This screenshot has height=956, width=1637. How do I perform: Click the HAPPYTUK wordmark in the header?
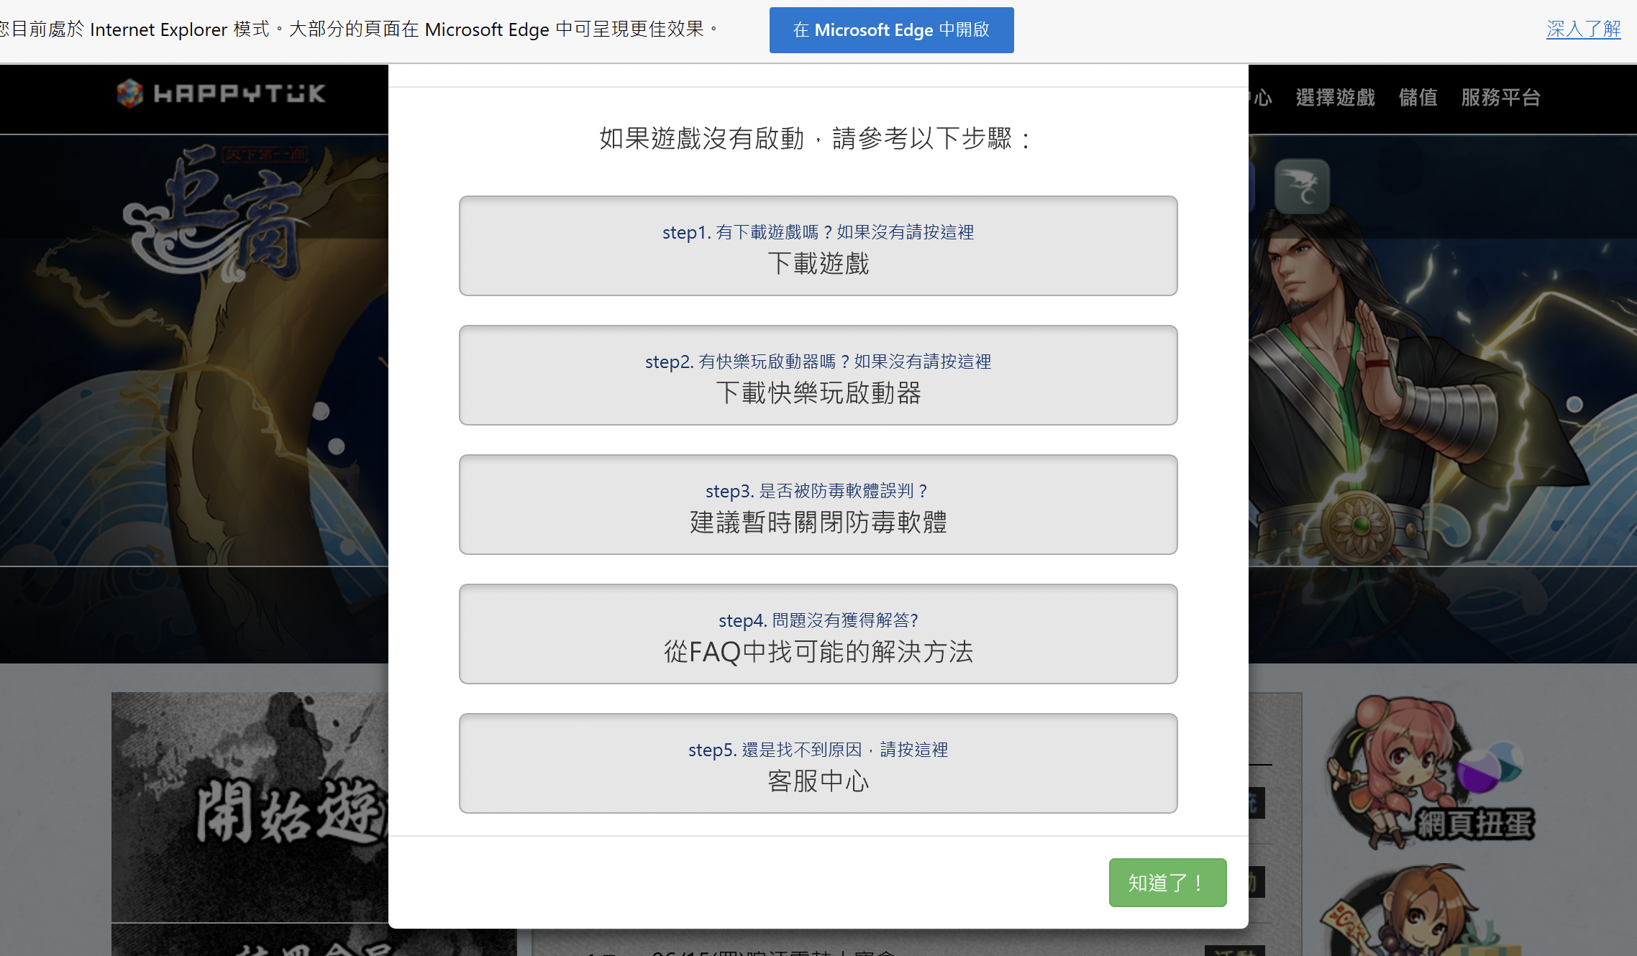pyautogui.click(x=240, y=93)
